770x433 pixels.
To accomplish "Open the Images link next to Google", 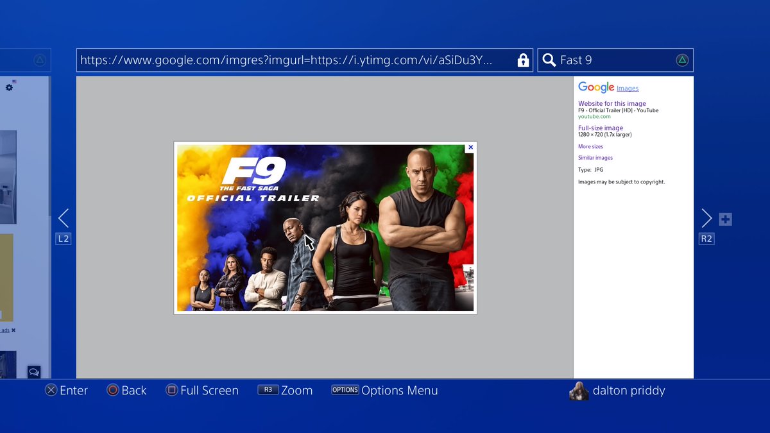I will [628, 89].
